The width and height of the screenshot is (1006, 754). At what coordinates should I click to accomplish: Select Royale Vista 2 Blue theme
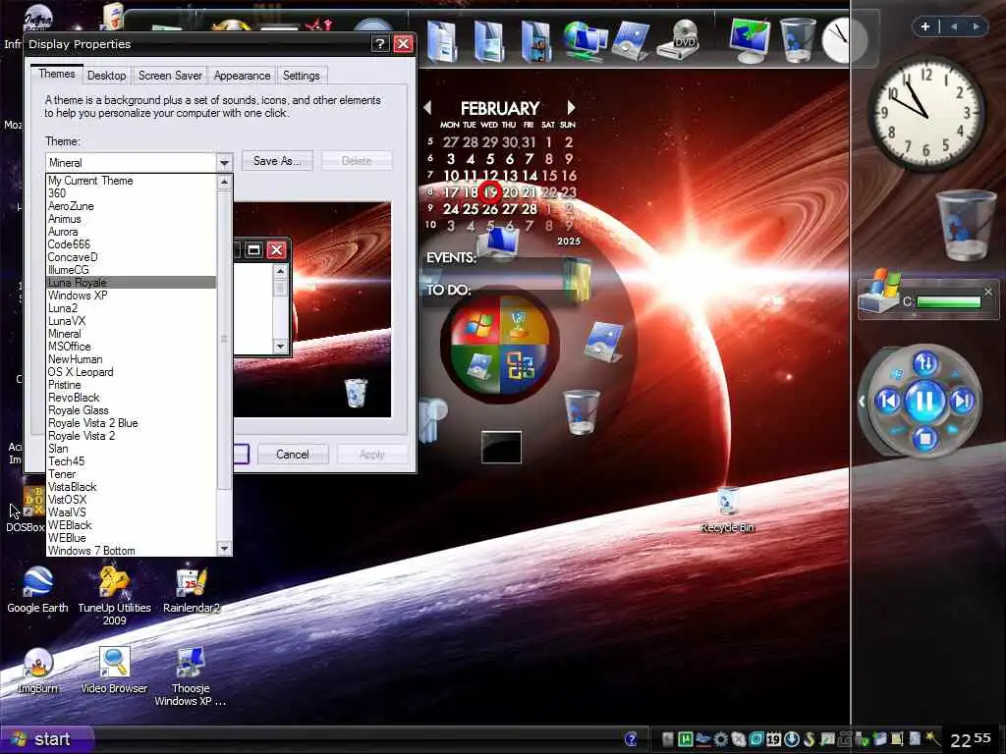pyautogui.click(x=131, y=423)
